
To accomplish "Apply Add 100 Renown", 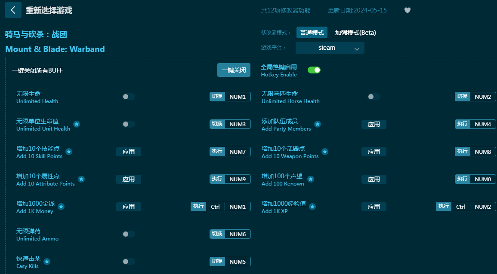I will tap(374, 180).
